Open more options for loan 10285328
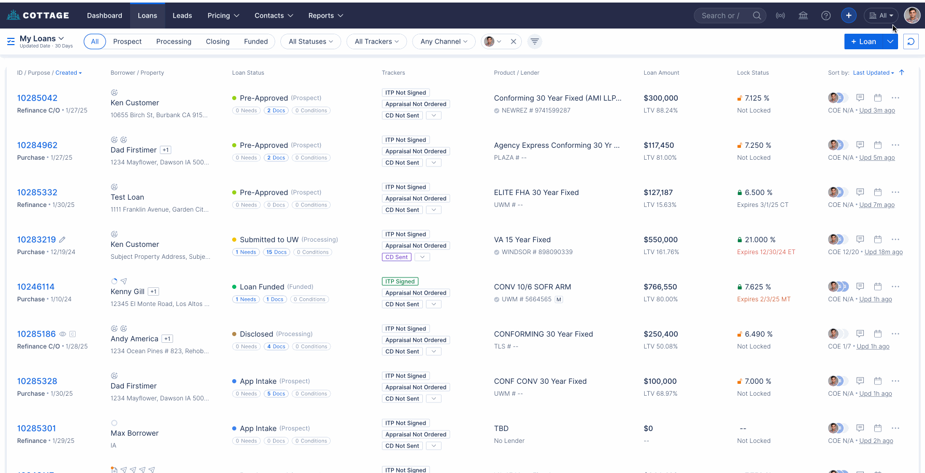This screenshot has width=925, height=473. pos(895,381)
